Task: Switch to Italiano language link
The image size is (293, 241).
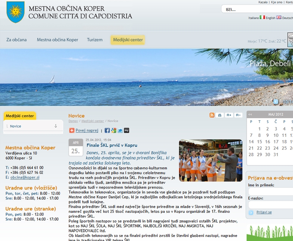Action: point(253,18)
